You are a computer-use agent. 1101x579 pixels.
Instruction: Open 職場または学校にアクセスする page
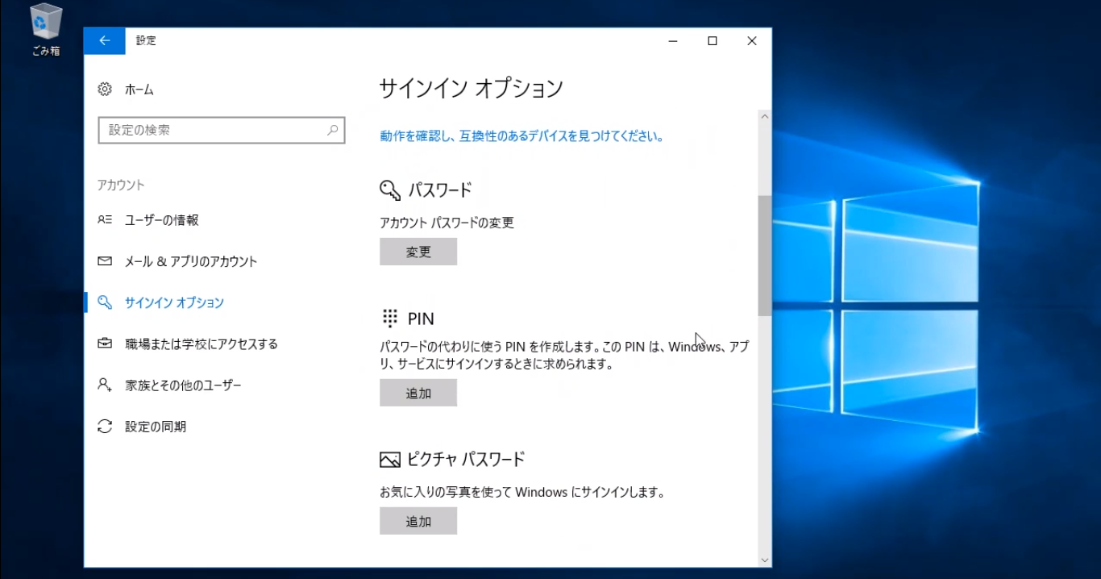(201, 344)
